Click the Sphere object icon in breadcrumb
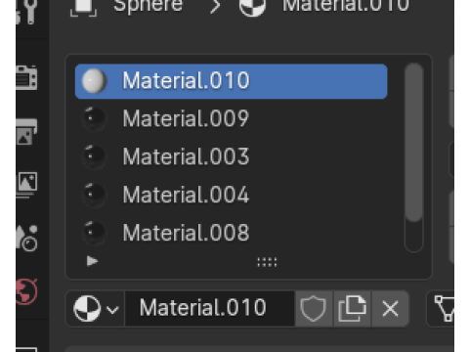 click(83, 7)
